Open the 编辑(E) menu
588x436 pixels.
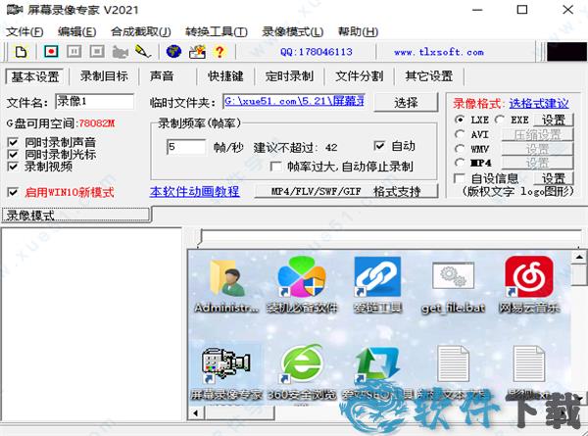76,32
